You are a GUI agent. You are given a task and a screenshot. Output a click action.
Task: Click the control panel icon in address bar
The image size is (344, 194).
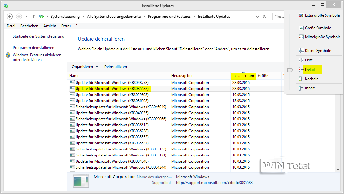coord(41,17)
